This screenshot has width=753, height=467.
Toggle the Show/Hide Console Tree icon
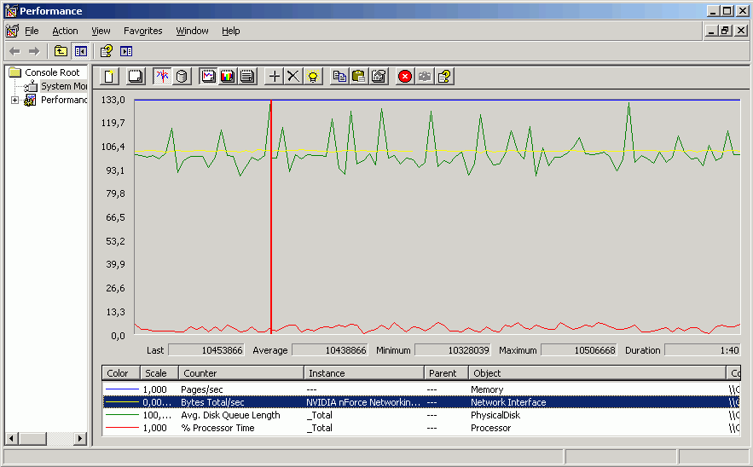[80, 51]
